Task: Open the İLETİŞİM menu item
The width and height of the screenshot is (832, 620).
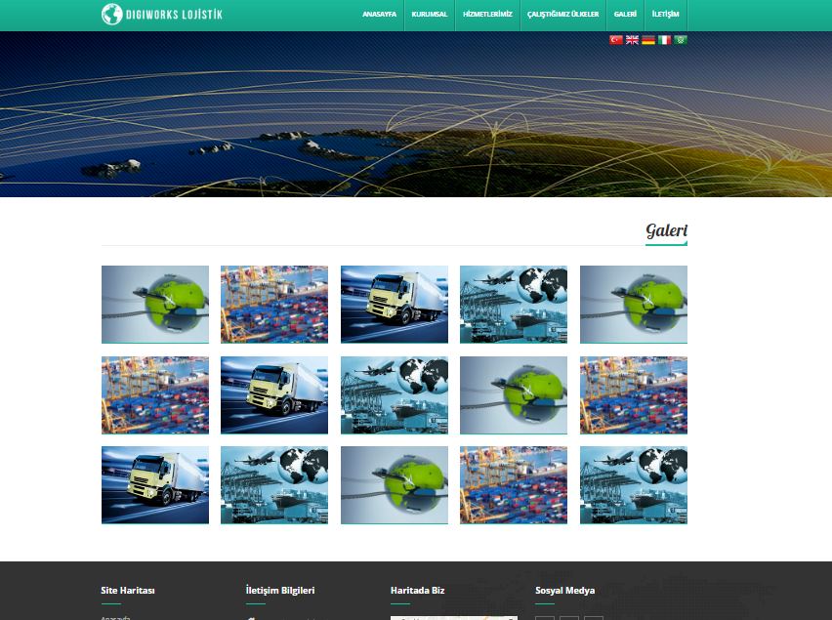Action: [x=665, y=15]
